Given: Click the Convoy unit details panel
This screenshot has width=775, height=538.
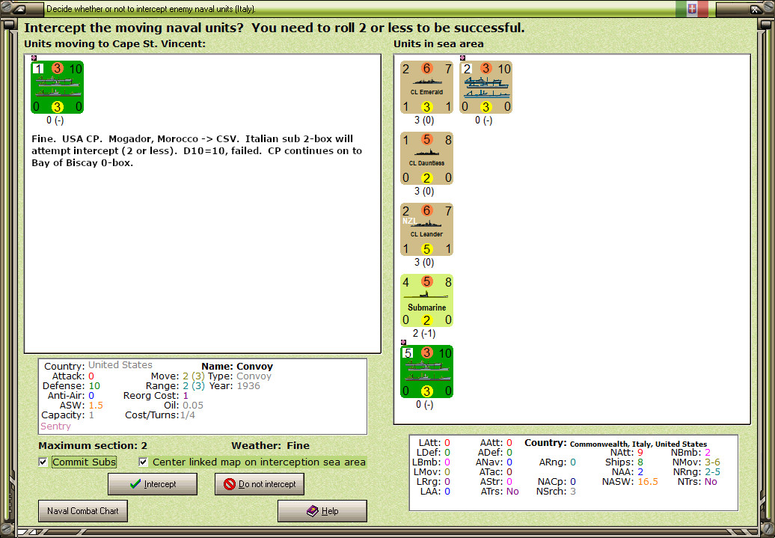Looking at the screenshot, I should click(202, 391).
